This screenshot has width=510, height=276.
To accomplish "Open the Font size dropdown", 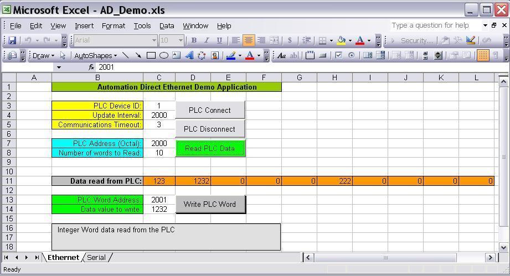I will point(181,40).
